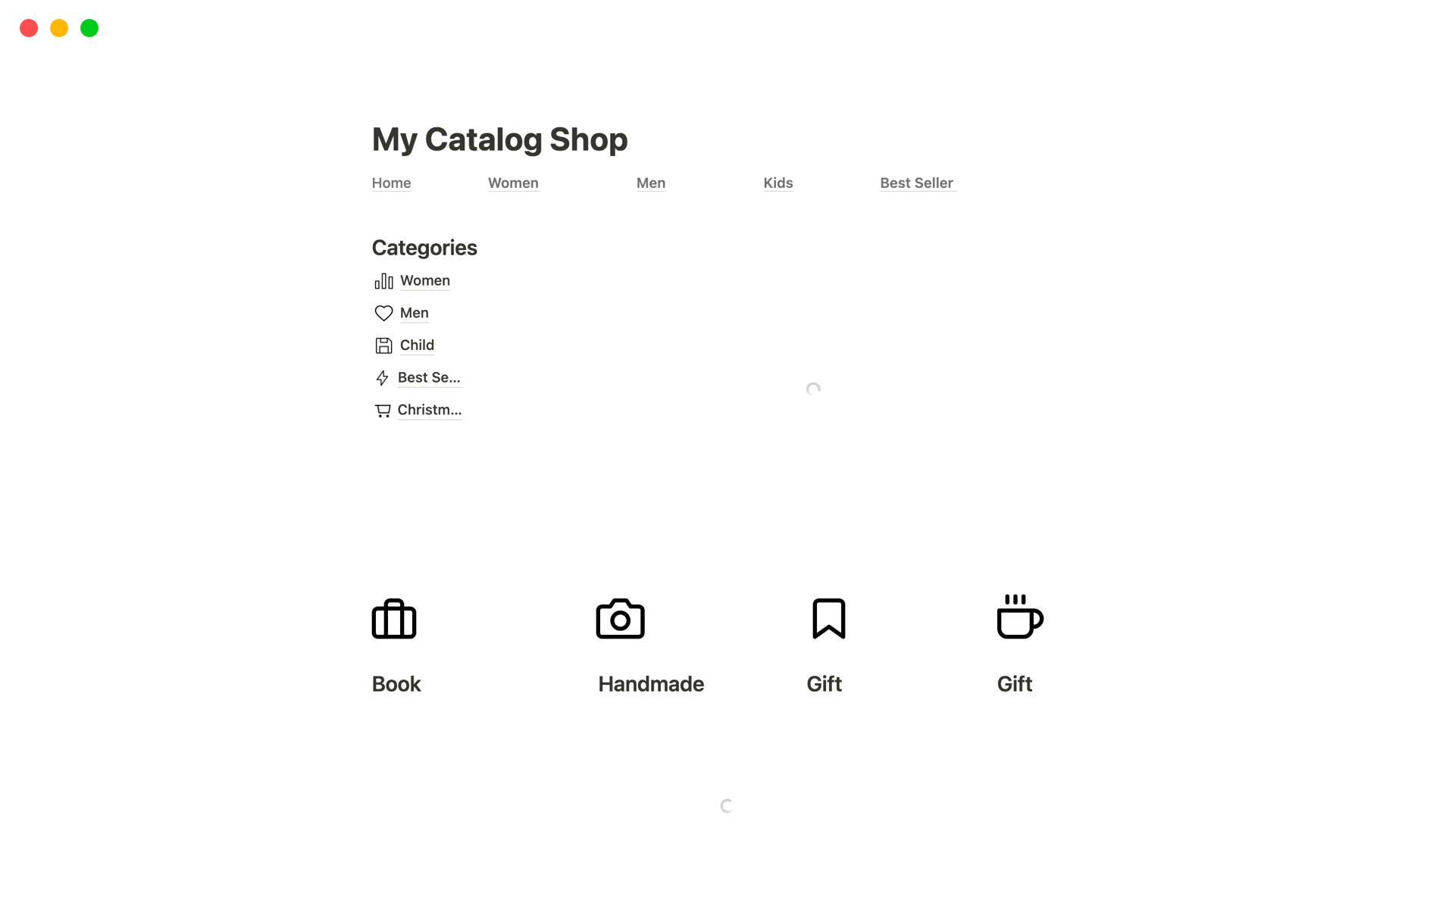Click the Home menu item

(x=392, y=183)
